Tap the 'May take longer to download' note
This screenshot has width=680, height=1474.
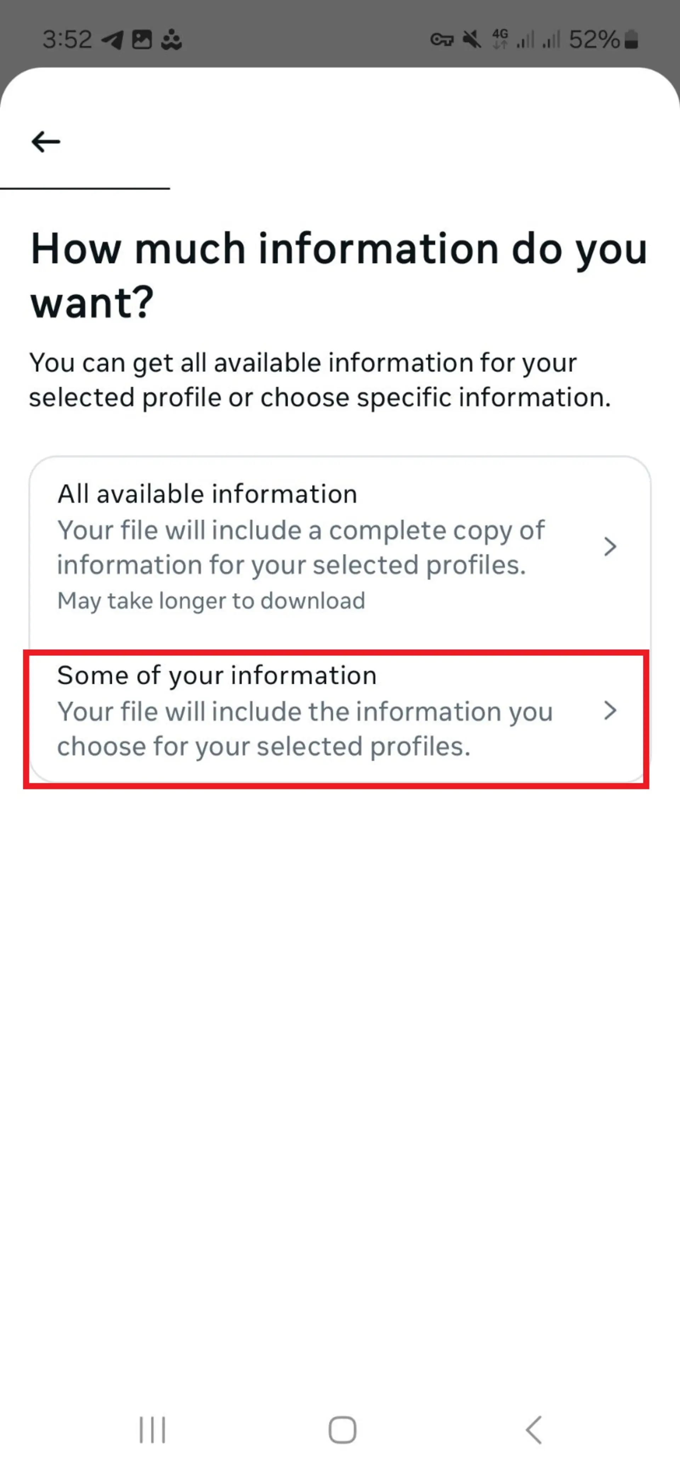click(x=211, y=601)
